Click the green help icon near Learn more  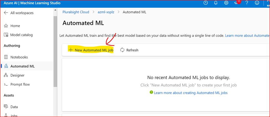pyautogui.click(x=151, y=92)
